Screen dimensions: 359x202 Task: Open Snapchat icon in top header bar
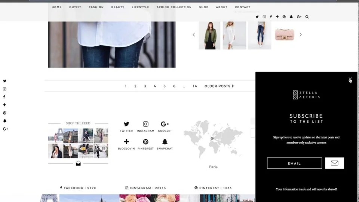click(x=291, y=17)
